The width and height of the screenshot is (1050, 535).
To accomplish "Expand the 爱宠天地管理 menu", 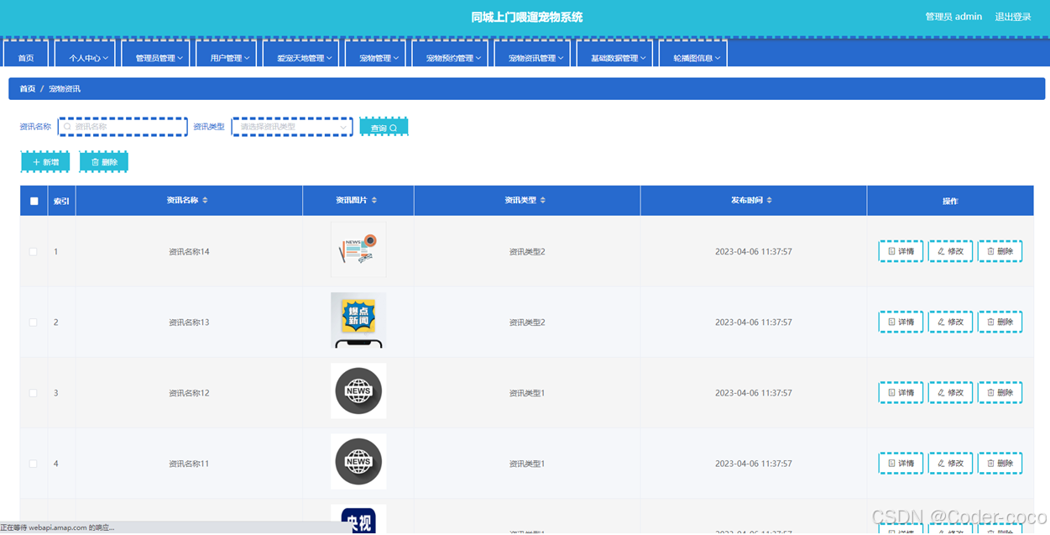I will (300, 55).
